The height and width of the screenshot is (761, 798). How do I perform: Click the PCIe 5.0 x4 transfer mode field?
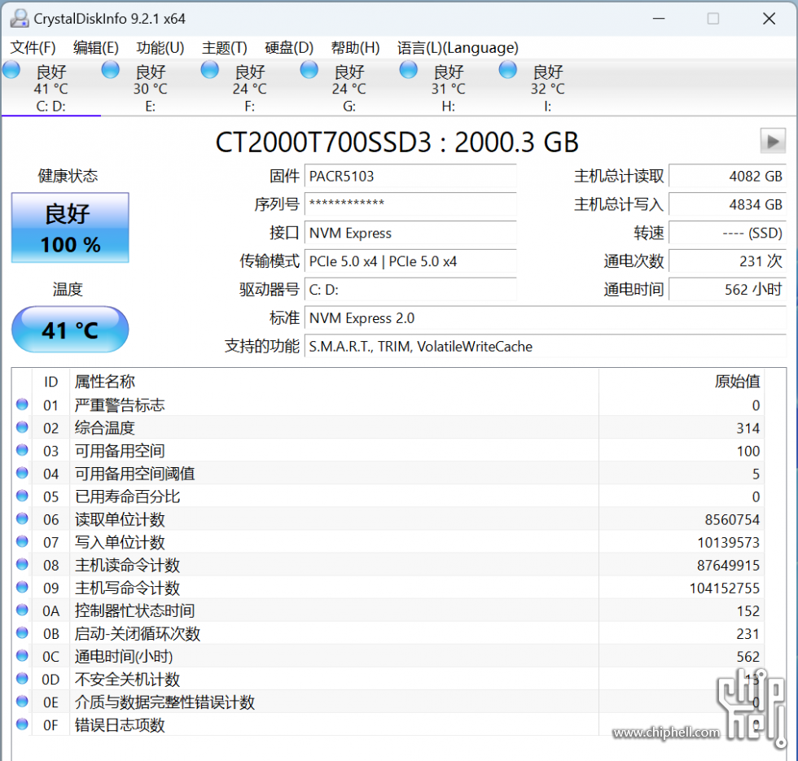click(410, 261)
